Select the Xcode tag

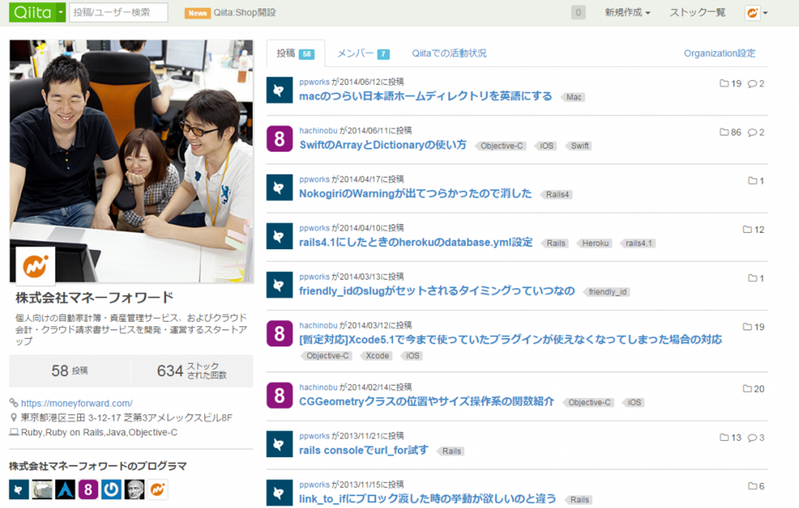[x=376, y=356]
